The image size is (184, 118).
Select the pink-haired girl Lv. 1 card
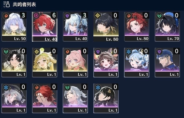[75, 62]
